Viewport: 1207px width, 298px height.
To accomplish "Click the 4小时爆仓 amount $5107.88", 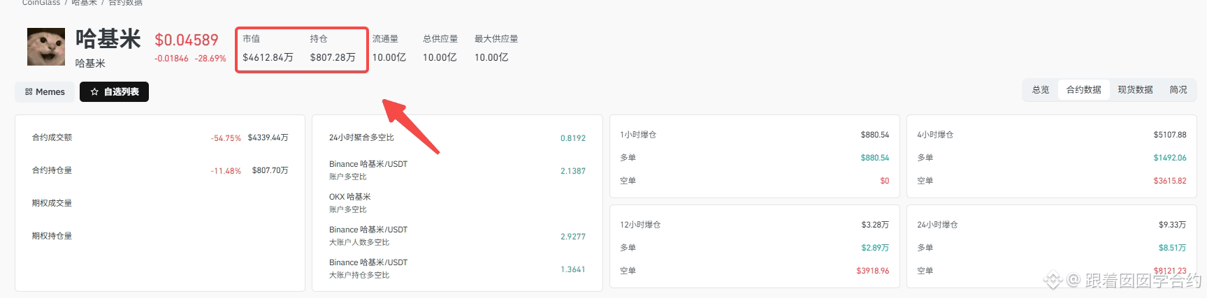I will [x=1169, y=135].
